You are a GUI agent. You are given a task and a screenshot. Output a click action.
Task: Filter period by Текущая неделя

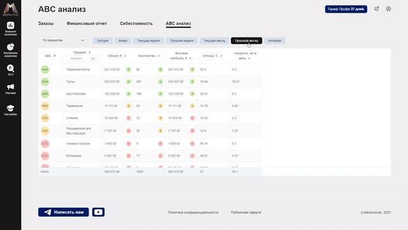(149, 41)
